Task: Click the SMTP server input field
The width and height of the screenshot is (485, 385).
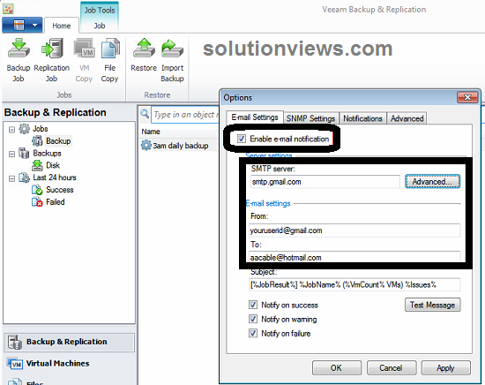Action: [325, 182]
